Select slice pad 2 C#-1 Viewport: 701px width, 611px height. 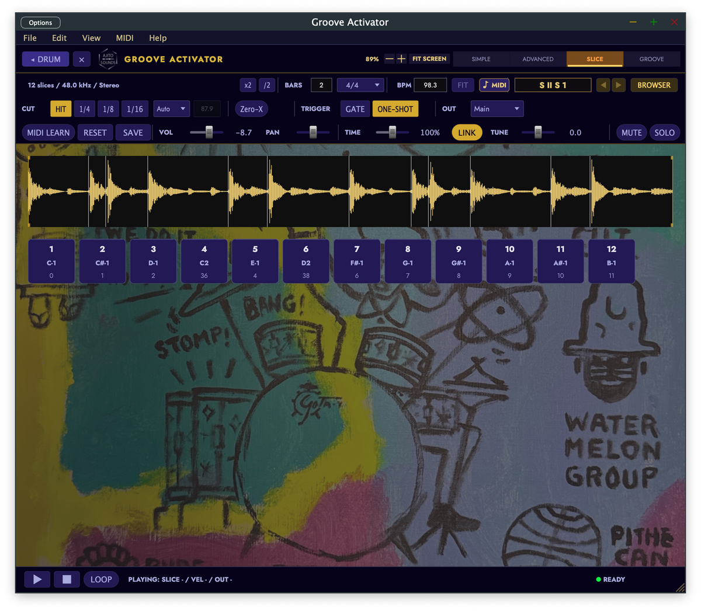point(102,261)
